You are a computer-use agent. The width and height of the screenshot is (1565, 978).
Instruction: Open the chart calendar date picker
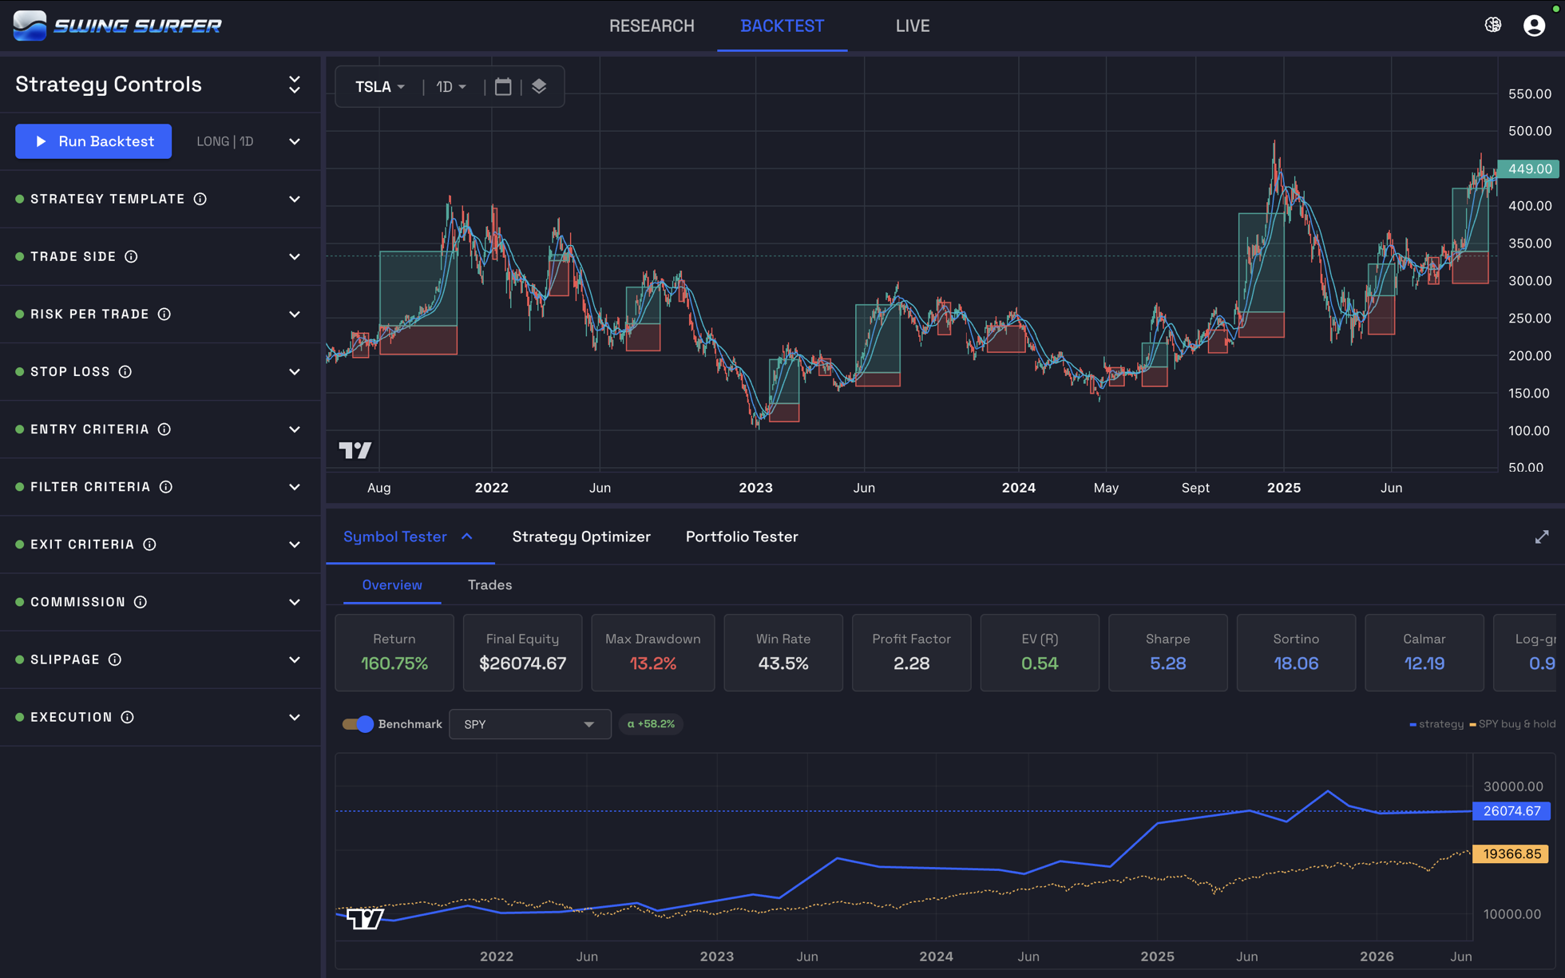(x=503, y=86)
